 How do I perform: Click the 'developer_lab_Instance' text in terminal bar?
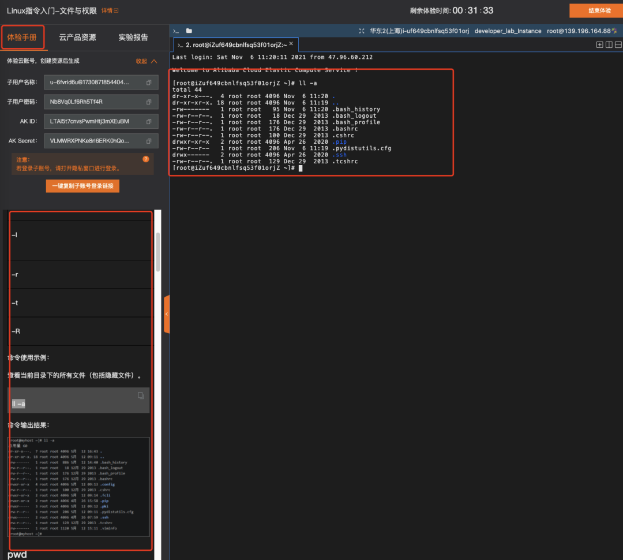508,31
